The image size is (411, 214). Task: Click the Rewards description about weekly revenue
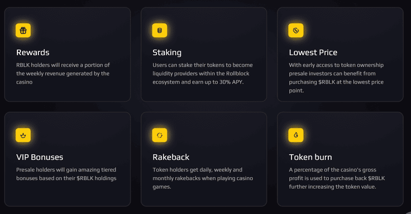[x=63, y=74]
